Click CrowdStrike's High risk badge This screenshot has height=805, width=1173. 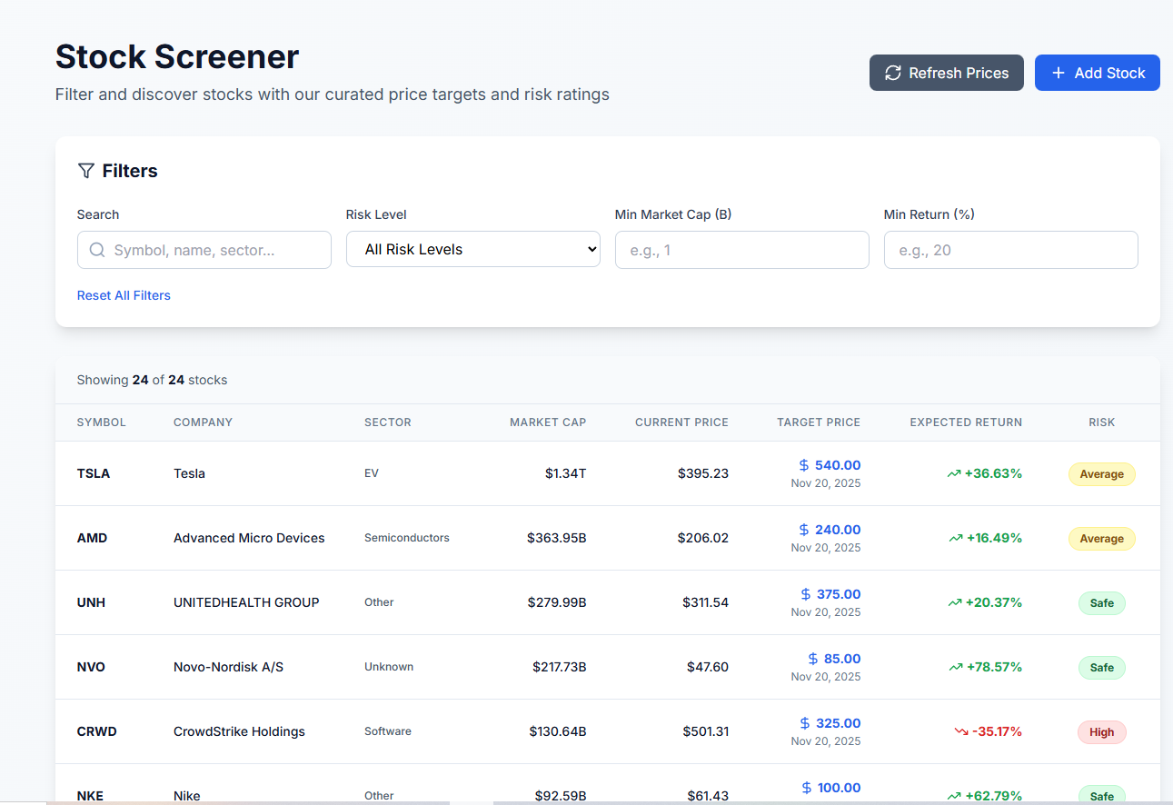point(1101,732)
